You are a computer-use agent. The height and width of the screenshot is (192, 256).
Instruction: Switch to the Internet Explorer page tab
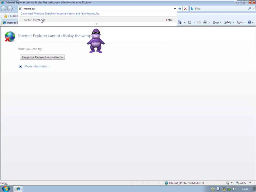coord(10,23)
